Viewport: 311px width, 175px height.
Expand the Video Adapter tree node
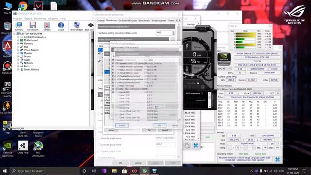tap(18, 50)
